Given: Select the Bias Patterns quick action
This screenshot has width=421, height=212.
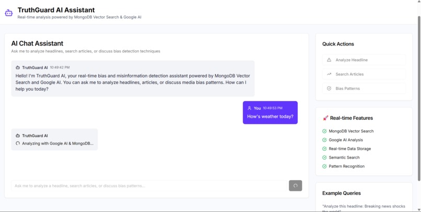Looking at the screenshot, I should coord(364,88).
